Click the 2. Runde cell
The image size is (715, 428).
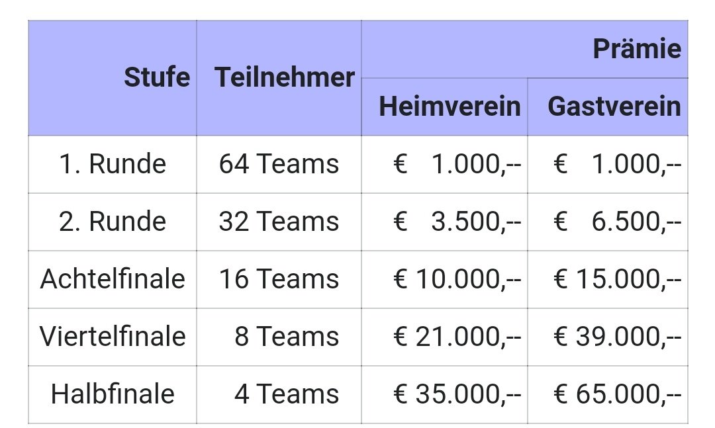(112, 222)
